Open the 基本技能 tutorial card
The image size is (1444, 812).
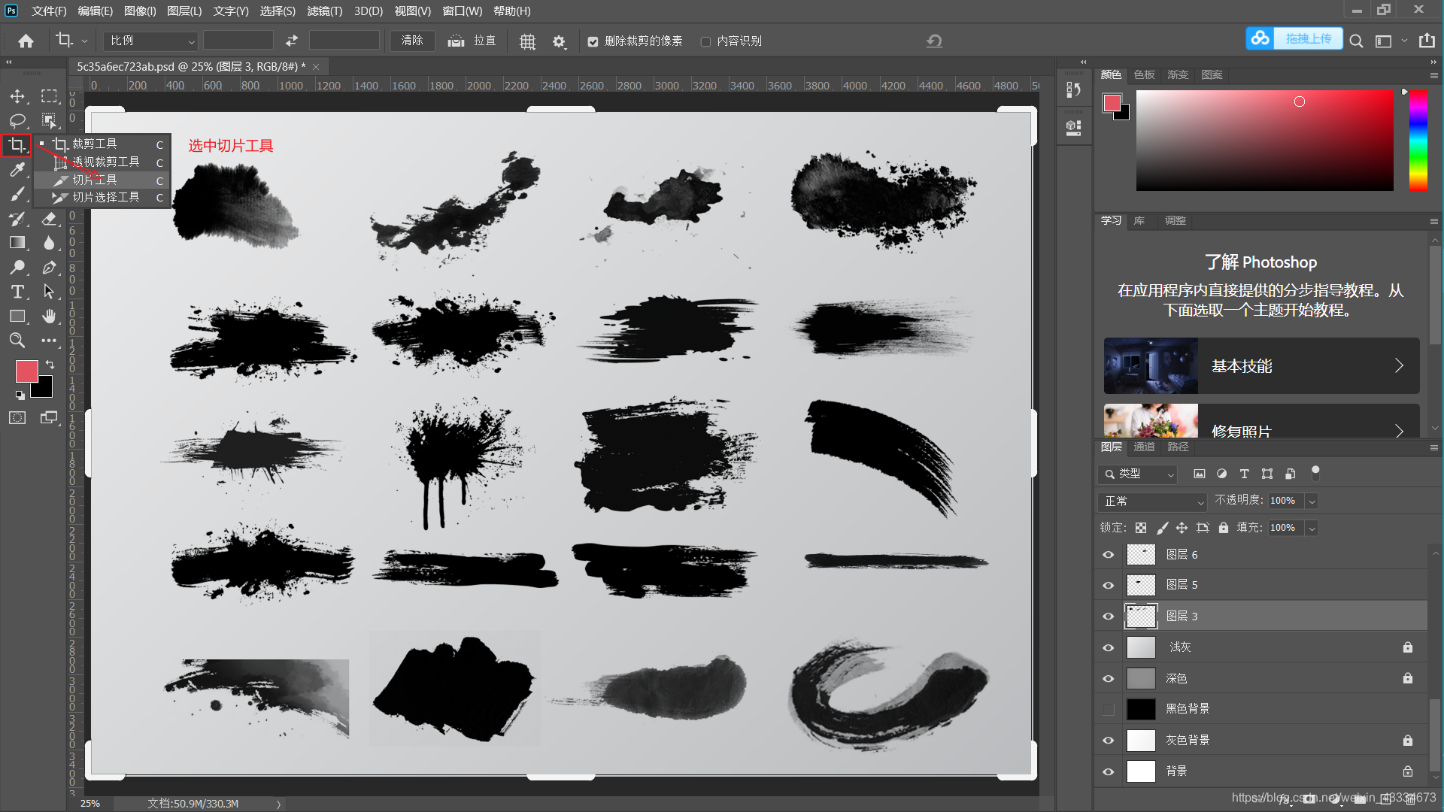pyautogui.click(x=1261, y=366)
